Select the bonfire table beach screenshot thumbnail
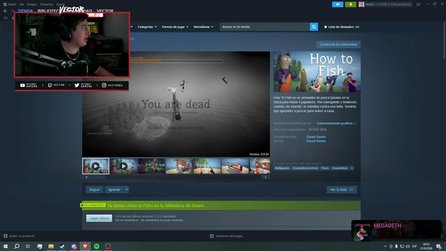446x251 pixels. (235, 166)
